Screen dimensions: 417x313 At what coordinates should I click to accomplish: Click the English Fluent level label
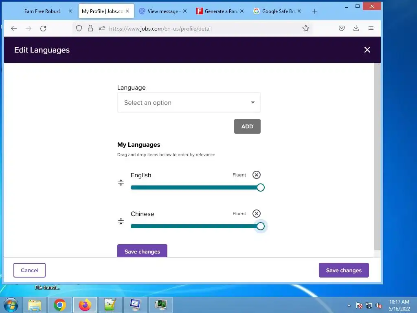[239, 175]
